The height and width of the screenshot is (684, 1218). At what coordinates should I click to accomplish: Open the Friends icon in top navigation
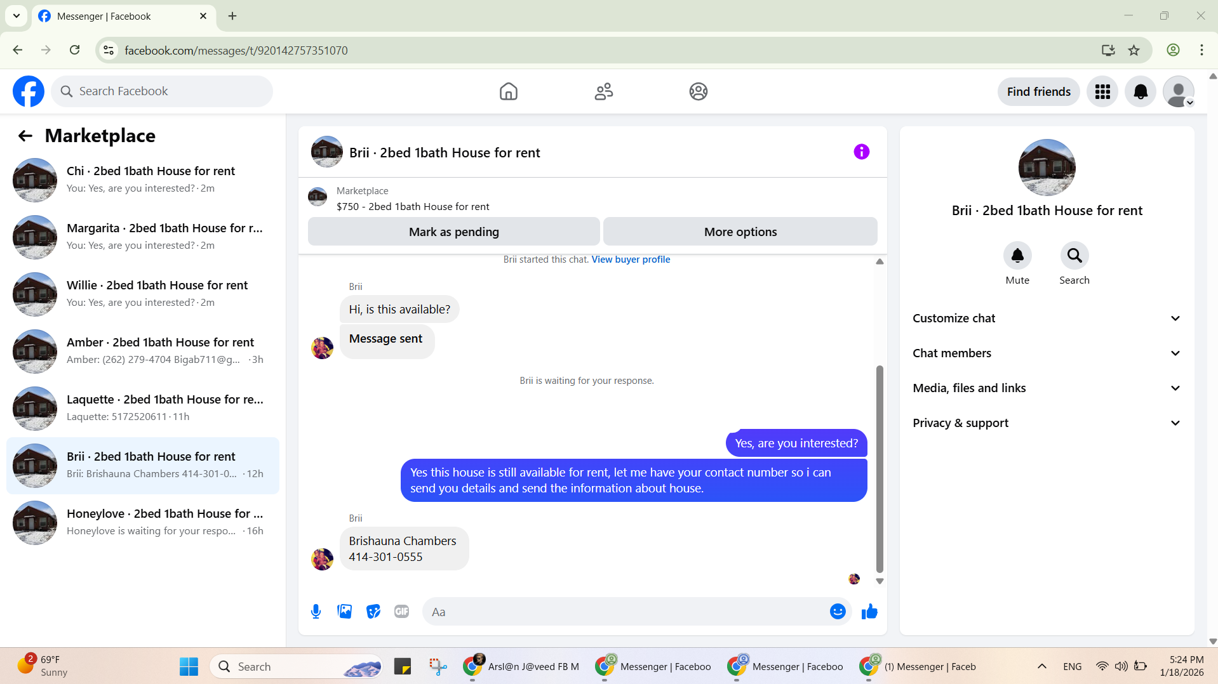(603, 91)
